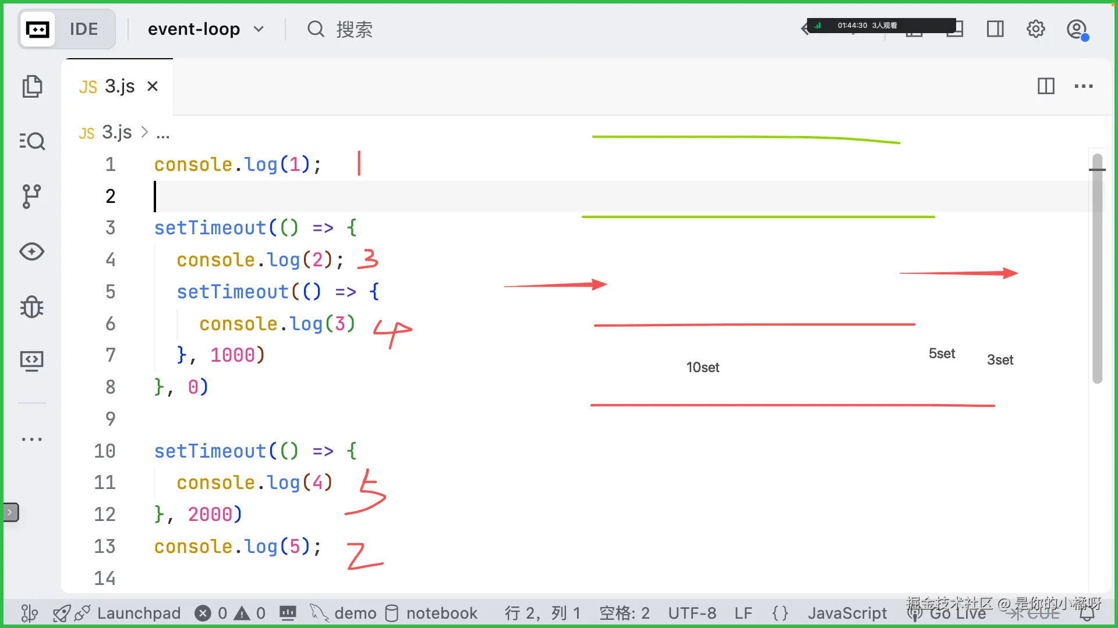Click the 'notebook' status bar item
Viewport: 1118px width, 628px height.
431,613
